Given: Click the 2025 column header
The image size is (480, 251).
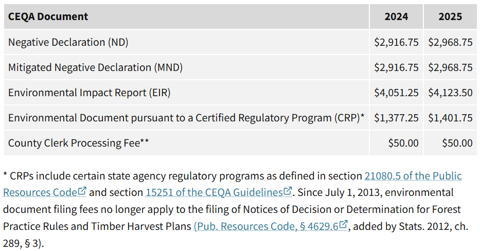Looking at the screenshot, I should (x=450, y=16).
